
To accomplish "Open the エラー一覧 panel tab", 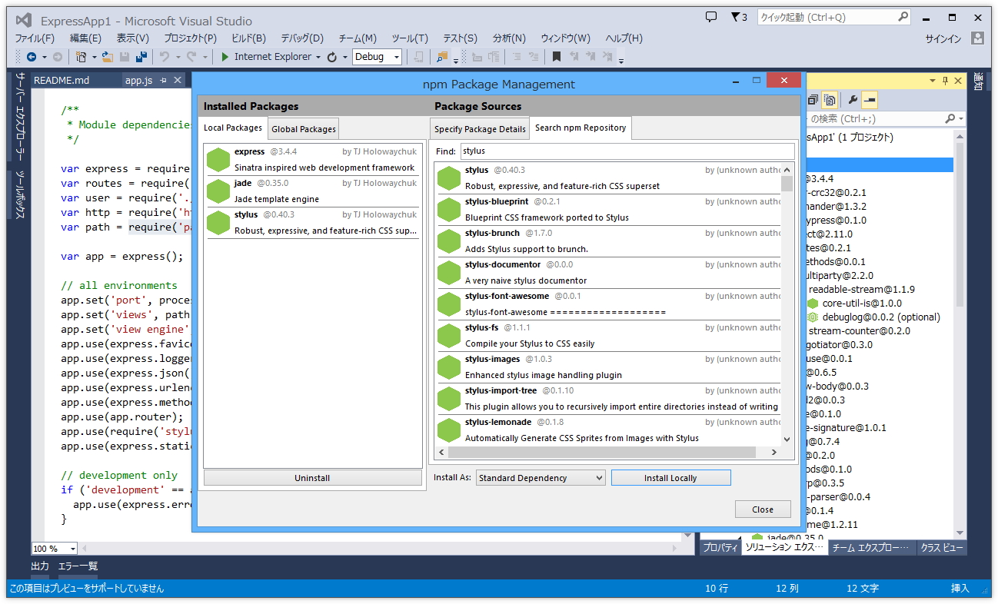I will click(78, 566).
